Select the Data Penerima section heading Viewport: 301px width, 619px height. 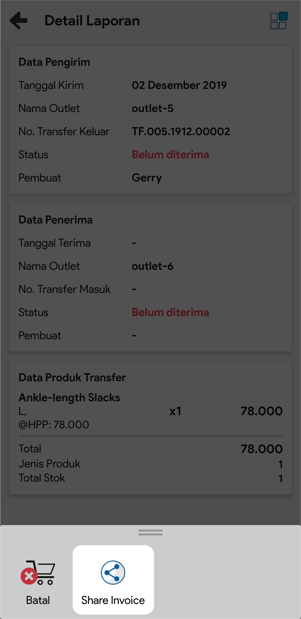click(55, 220)
